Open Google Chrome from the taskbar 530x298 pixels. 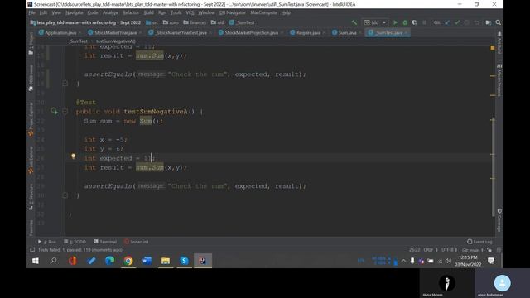(x=128, y=261)
